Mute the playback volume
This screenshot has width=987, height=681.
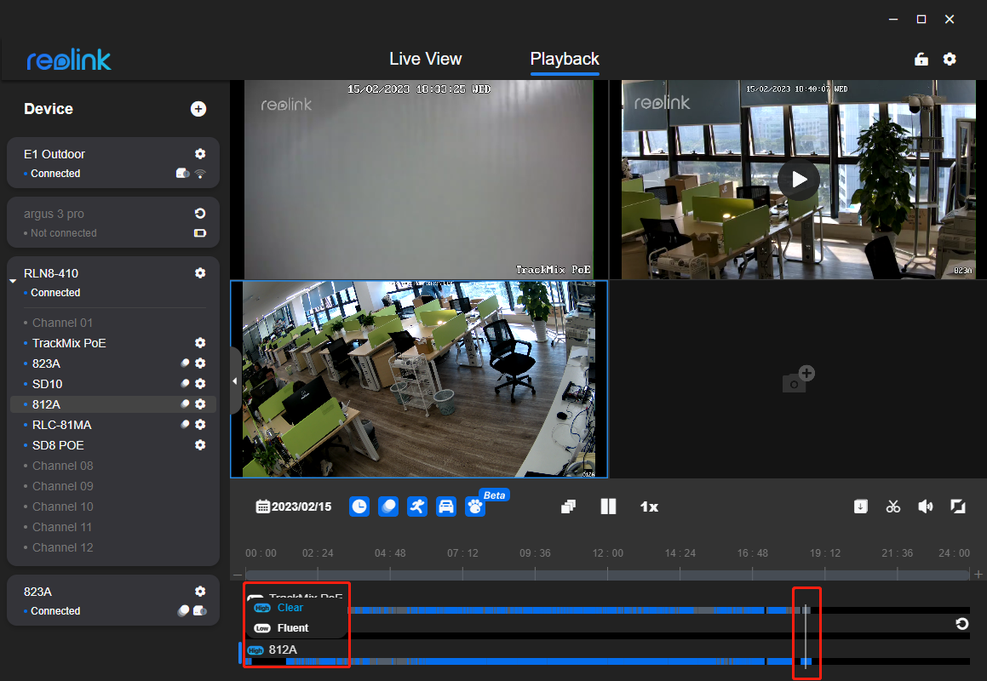coord(926,506)
